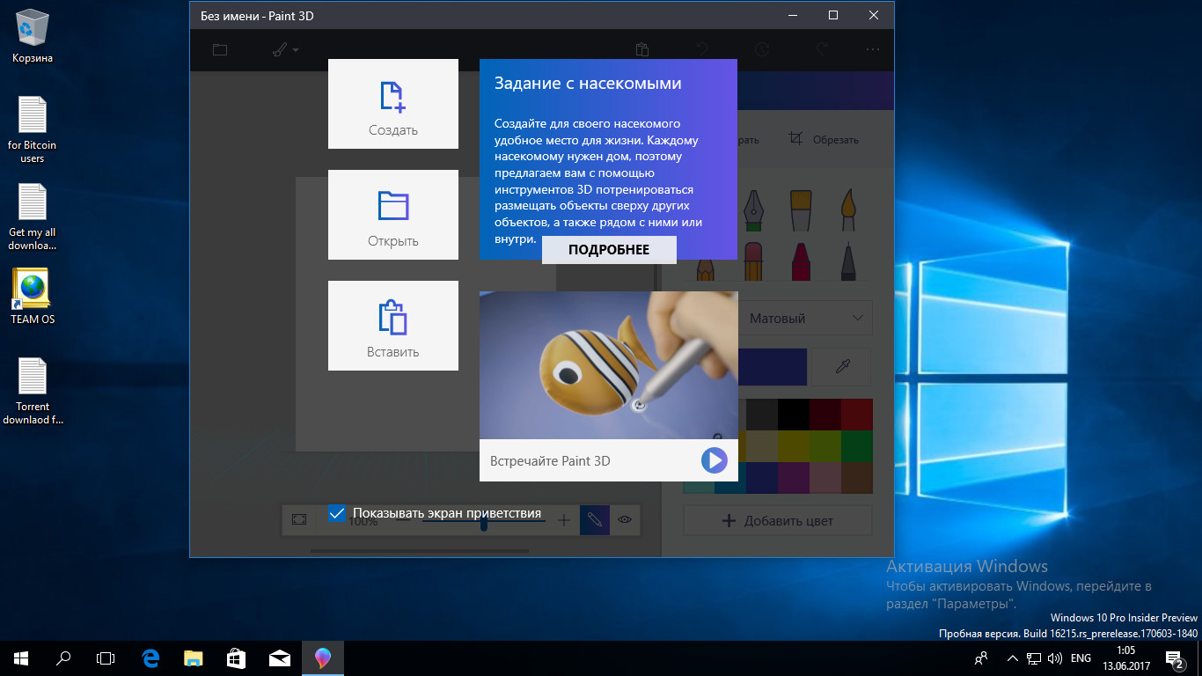Pick the yellow palette color

tap(793, 446)
